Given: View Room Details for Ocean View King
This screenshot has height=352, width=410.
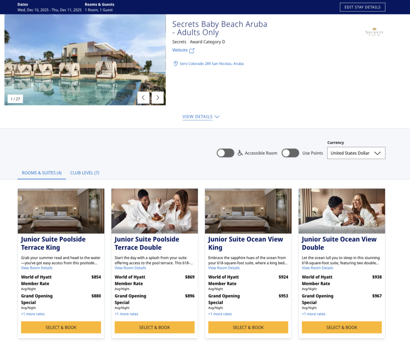Looking at the screenshot, I should pyautogui.click(x=224, y=268).
